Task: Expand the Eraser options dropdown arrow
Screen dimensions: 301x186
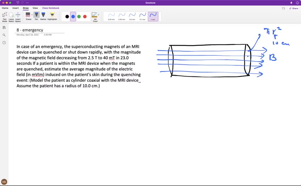Action: pyautogui.click(x=32, y=15)
